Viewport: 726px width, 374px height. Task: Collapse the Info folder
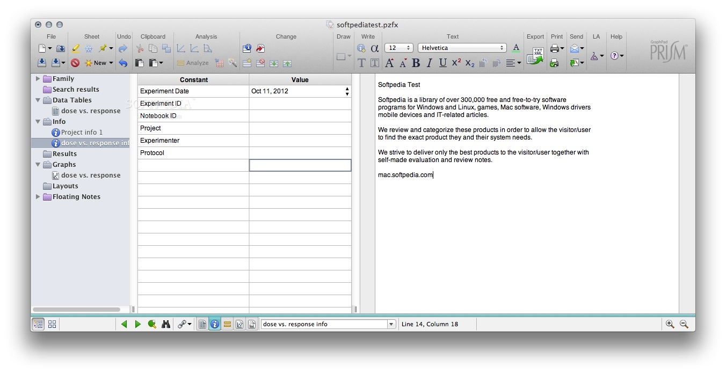[x=38, y=121]
